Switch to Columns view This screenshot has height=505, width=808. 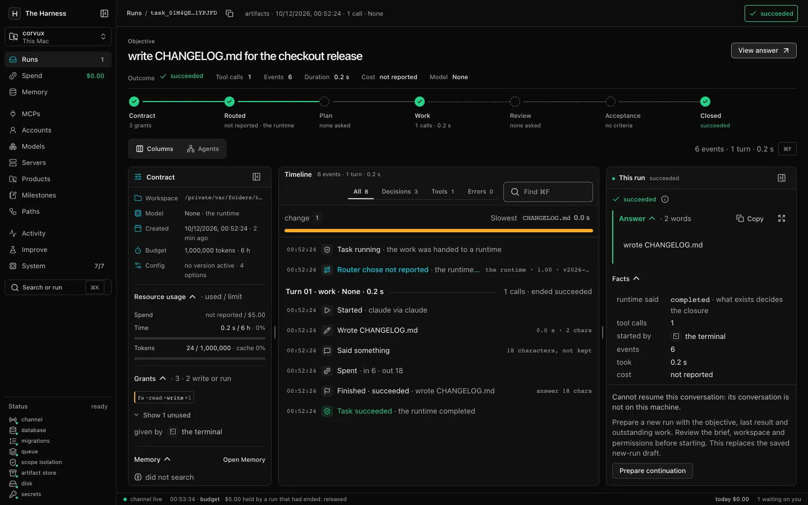point(155,149)
